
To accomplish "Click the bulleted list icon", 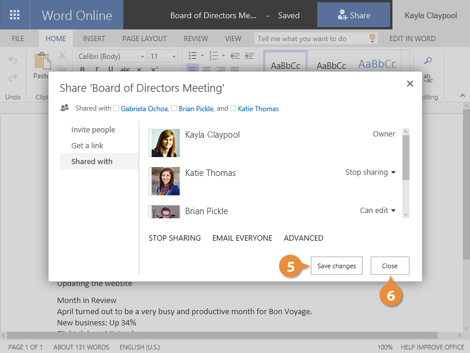I will coord(192,56).
